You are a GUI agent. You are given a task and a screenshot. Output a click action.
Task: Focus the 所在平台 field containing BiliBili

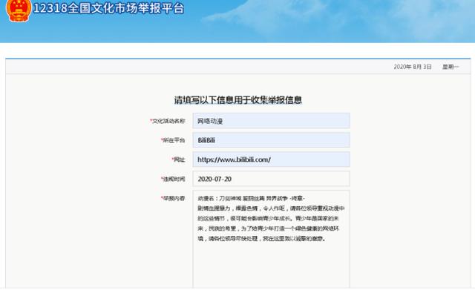tap(271, 140)
